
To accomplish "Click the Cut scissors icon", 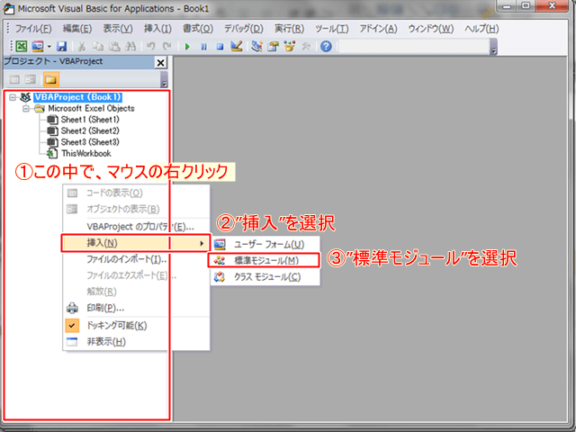I will pyautogui.click(x=82, y=46).
